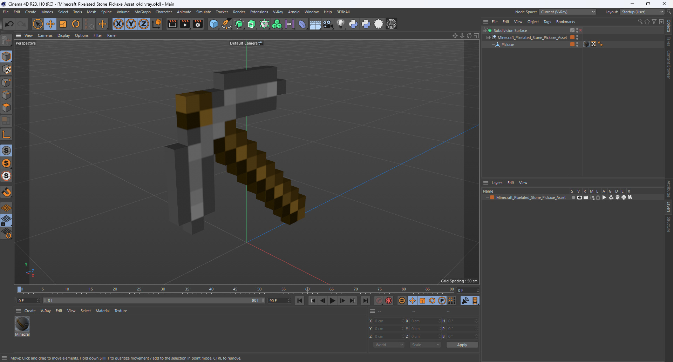
Task: Play the animation forward
Action: (332, 301)
